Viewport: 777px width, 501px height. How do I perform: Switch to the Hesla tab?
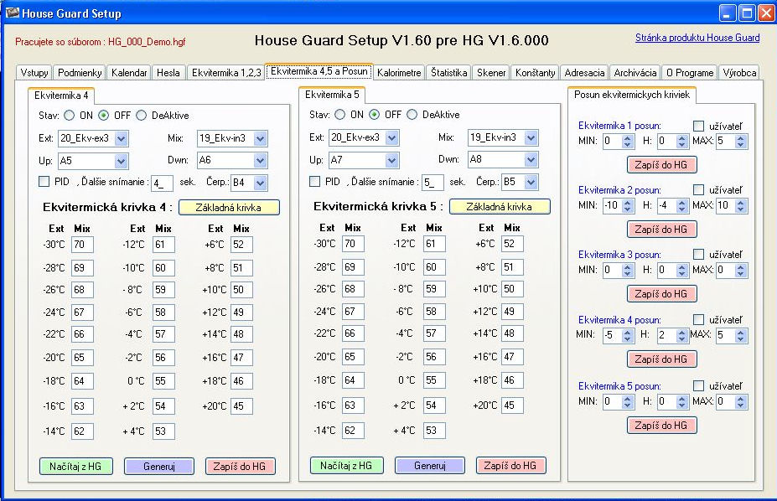[168, 73]
